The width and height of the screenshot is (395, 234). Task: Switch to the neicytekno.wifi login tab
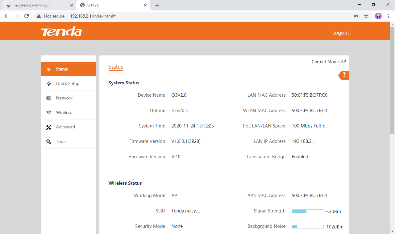[x=39, y=5]
